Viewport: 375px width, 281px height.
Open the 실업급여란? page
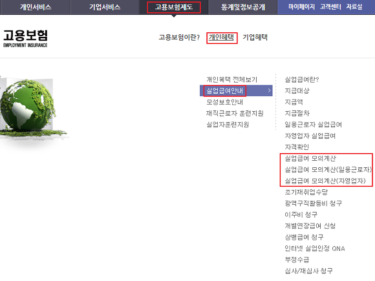302,79
